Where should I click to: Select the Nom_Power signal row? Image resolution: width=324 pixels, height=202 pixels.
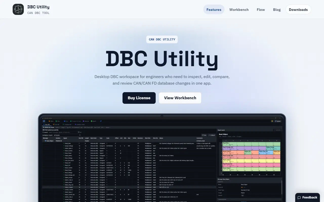click(x=129, y=153)
